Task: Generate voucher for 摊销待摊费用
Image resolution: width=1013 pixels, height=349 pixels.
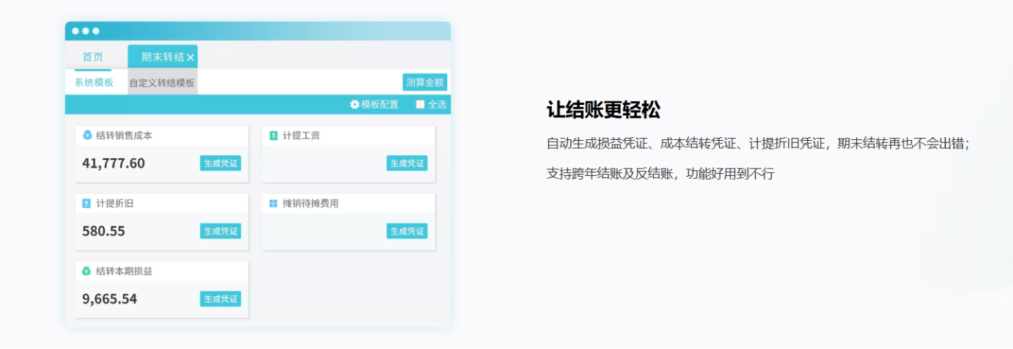Action: [407, 231]
